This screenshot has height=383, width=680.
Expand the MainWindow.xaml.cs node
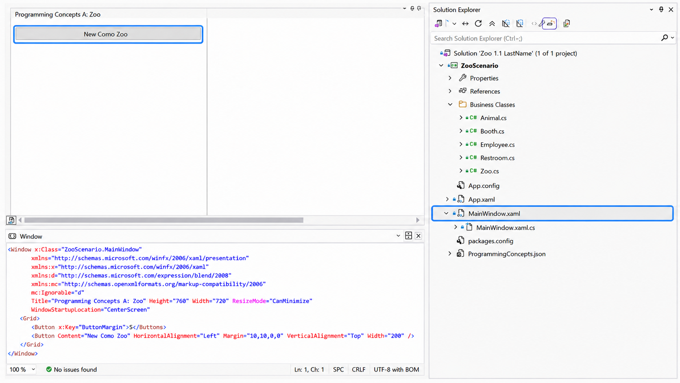pyautogui.click(x=456, y=228)
